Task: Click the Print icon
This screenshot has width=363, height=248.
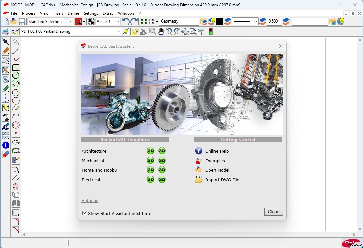Action: pos(5,32)
